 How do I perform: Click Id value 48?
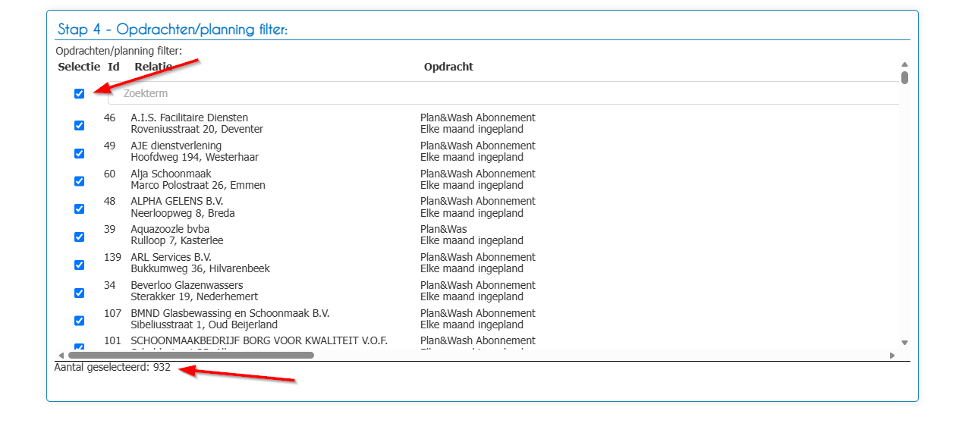pos(110,201)
